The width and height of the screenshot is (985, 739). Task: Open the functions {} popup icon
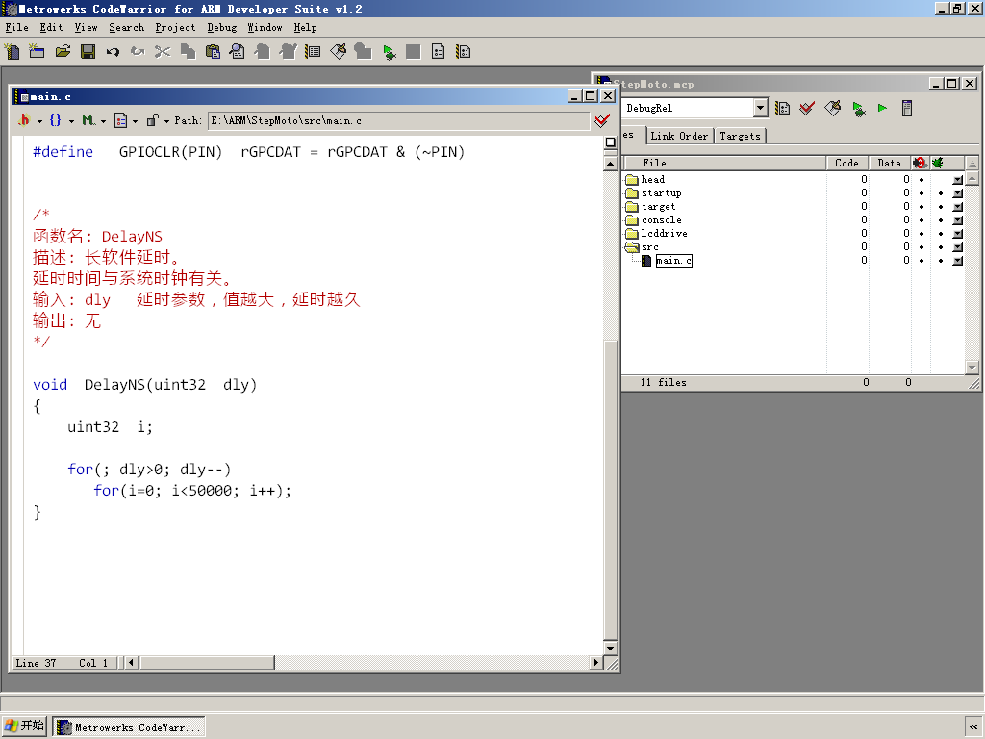(x=55, y=120)
